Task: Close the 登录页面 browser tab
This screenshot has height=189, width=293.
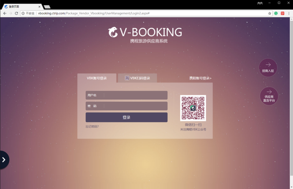Action: [x=40, y=7]
